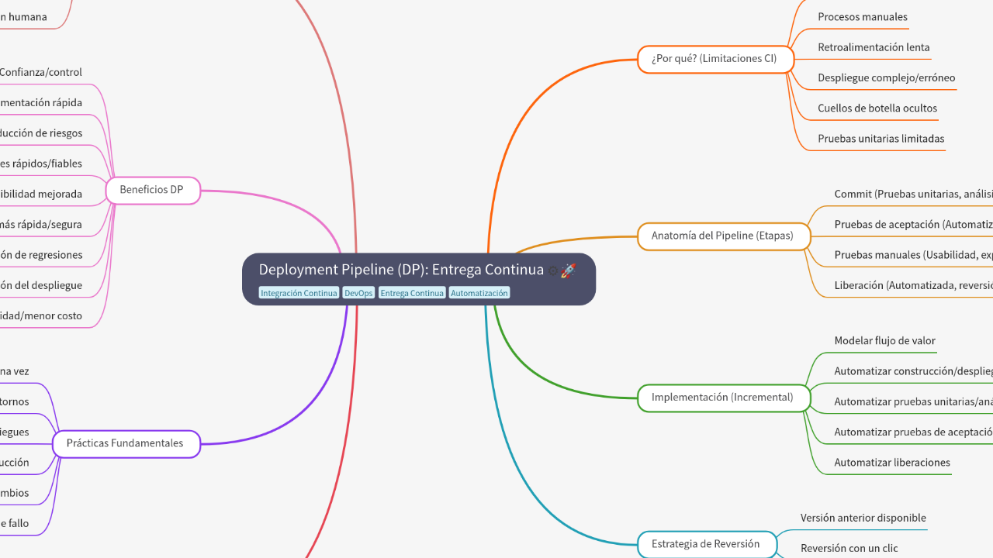This screenshot has width=993, height=558.
Task: Click the Cuellos de botella ocultos leaf
Action: tap(877, 108)
